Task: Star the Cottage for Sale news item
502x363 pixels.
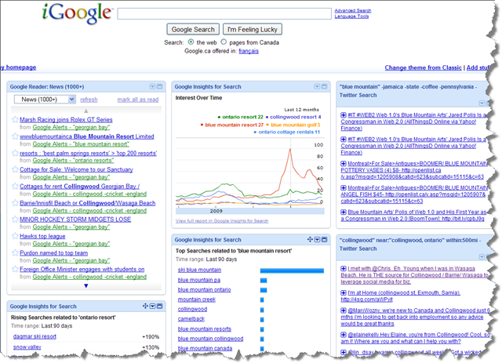Action: pos(15,170)
